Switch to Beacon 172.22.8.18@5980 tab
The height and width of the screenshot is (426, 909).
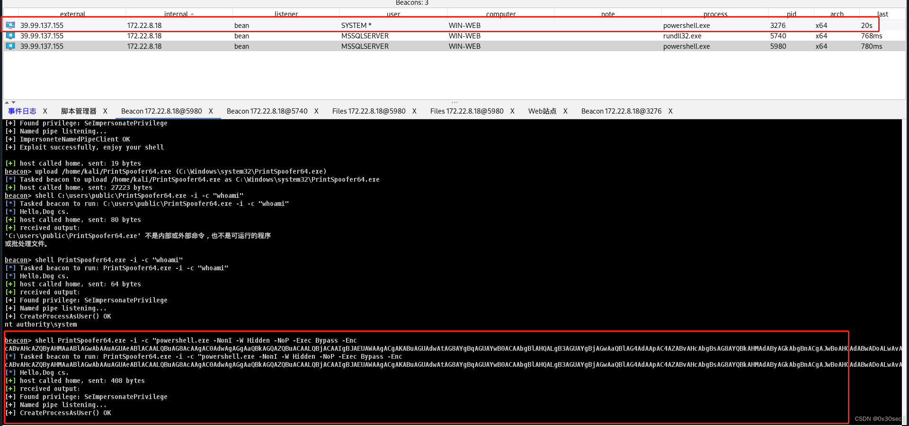161,111
